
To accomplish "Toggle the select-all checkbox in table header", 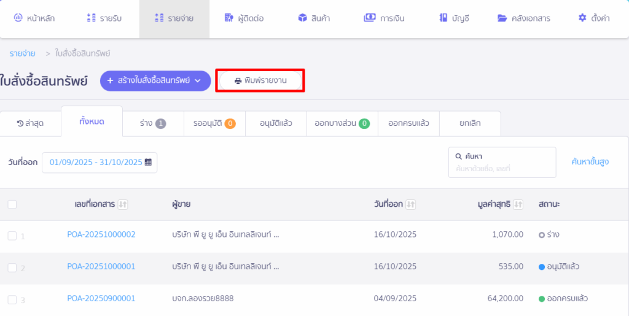I will tap(12, 204).
